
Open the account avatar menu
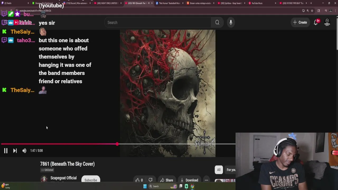pos(327,22)
